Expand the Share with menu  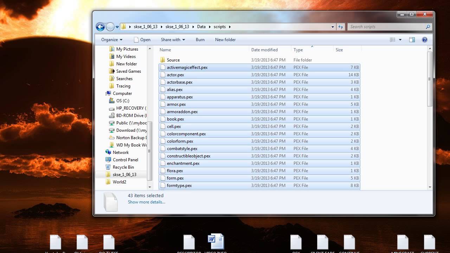point(173,40)
